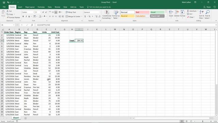The height and width of the screenshot is (123, 218).
Task: Select the Total value cell 284.43
Action: [79, 41]
